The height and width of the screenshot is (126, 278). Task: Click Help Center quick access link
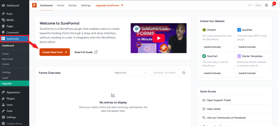point(235,109)
